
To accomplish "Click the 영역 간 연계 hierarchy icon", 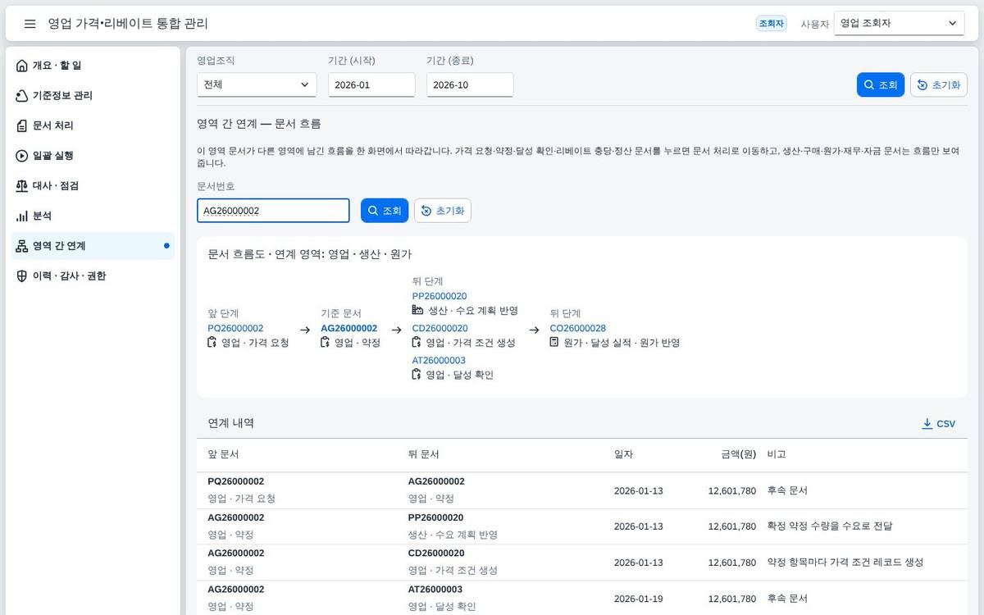I will click(x=22, y=246).
